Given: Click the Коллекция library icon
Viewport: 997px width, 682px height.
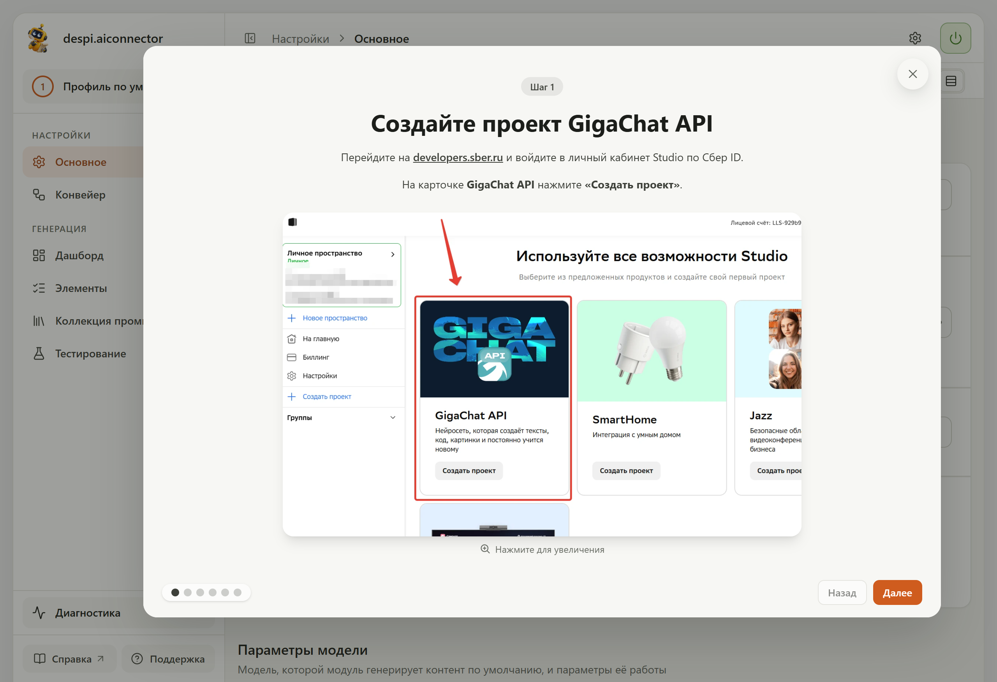Looking at the screenshot, I should click(39, 321).
